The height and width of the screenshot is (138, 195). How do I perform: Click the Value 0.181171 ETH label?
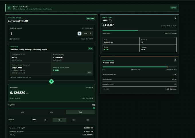(87, 39)
